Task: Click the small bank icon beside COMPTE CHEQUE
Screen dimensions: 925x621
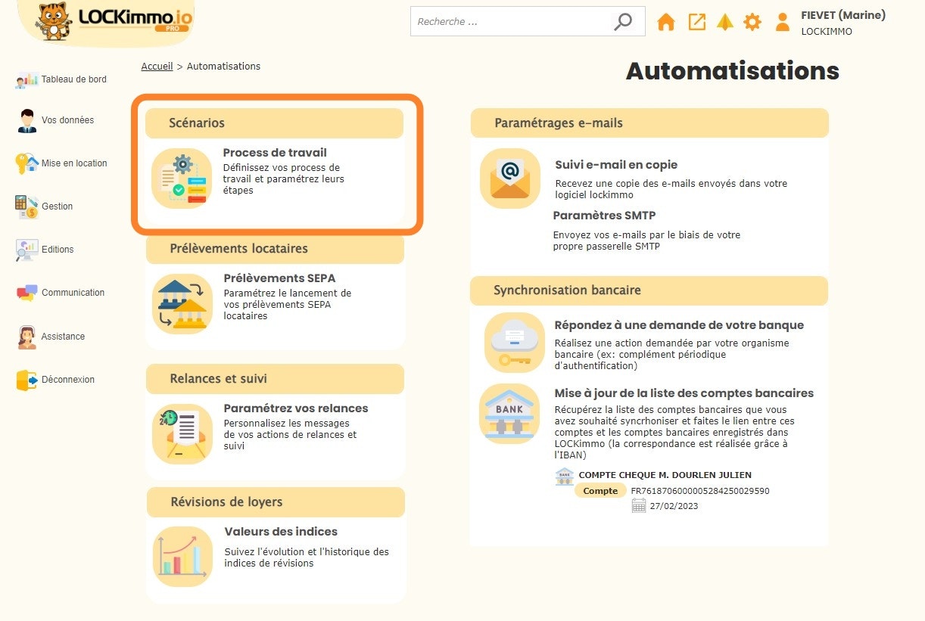Action: pyautogui.click(x=565, y=476)
